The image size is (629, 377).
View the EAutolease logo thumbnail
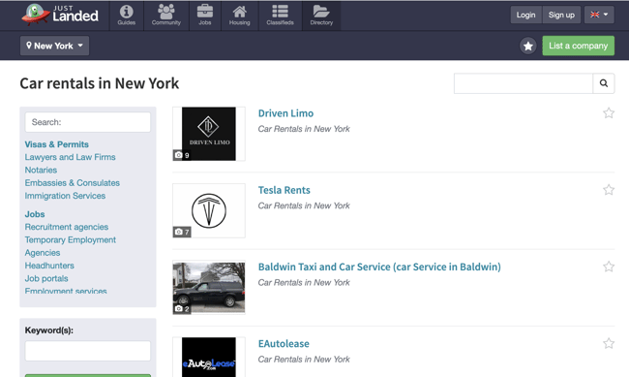pyautogui.click(x=209, y=358)
